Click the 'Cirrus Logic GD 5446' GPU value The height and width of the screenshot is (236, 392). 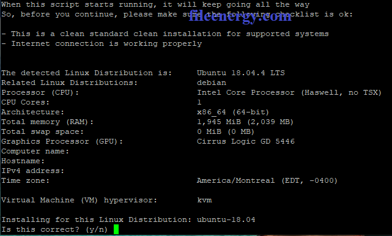tap(246, 141)
